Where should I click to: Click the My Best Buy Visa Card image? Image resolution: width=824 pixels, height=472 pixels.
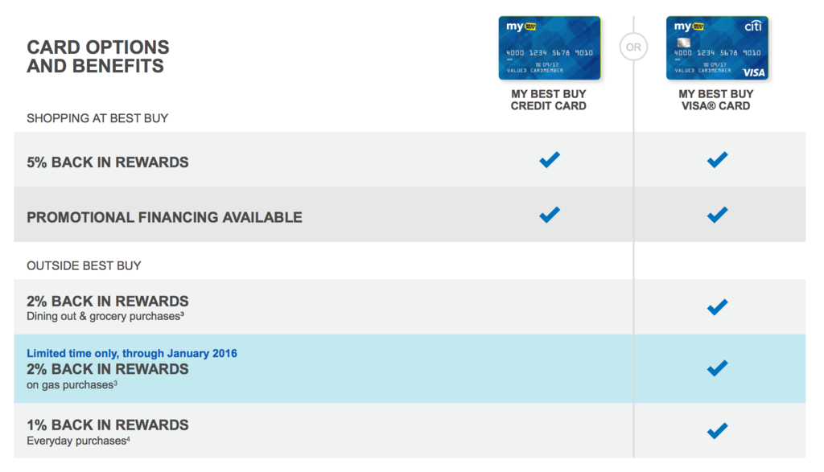716,47
